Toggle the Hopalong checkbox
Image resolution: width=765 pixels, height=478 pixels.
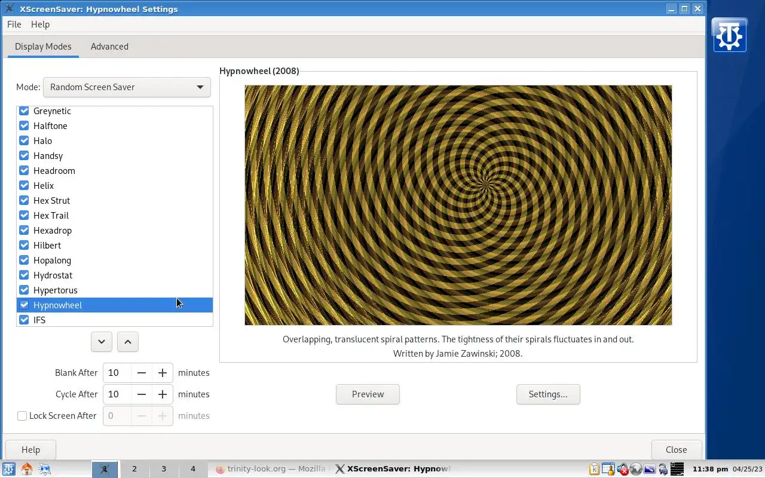(x=24, y=261)
